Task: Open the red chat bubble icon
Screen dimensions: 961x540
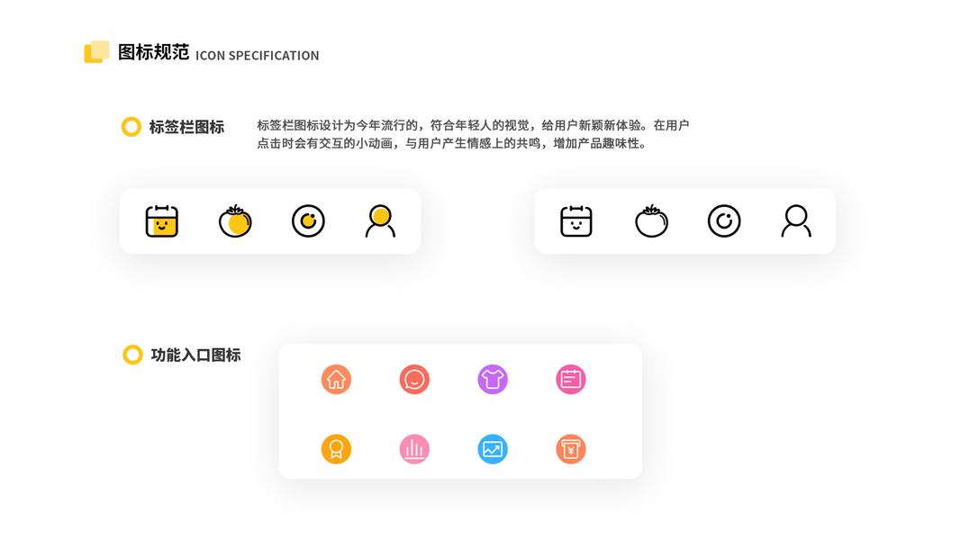Action: (x=414, y=380)
